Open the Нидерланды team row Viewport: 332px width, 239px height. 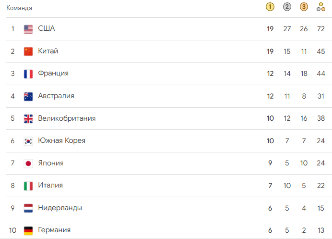(166, 208)
